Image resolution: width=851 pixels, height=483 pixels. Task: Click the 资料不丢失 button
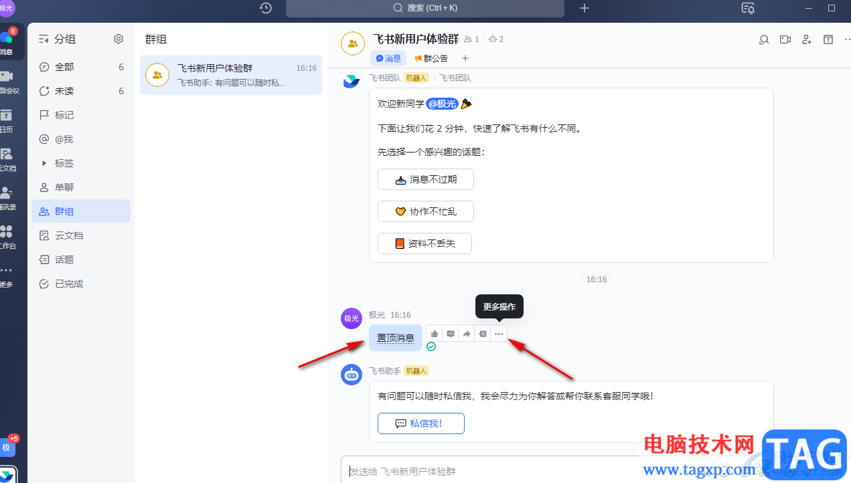(424, 244)
